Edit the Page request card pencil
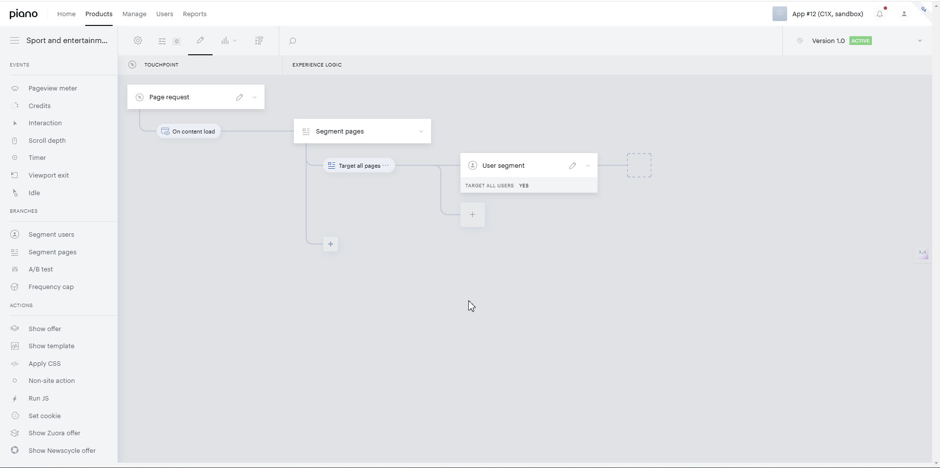 pyautogui.click(x=240, y=97)
